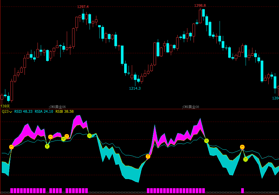Viewport: 279px width, 195px height.
Task: Click the 1298.8 high price label
Action: pyautogui.click(x=200, y=6)
